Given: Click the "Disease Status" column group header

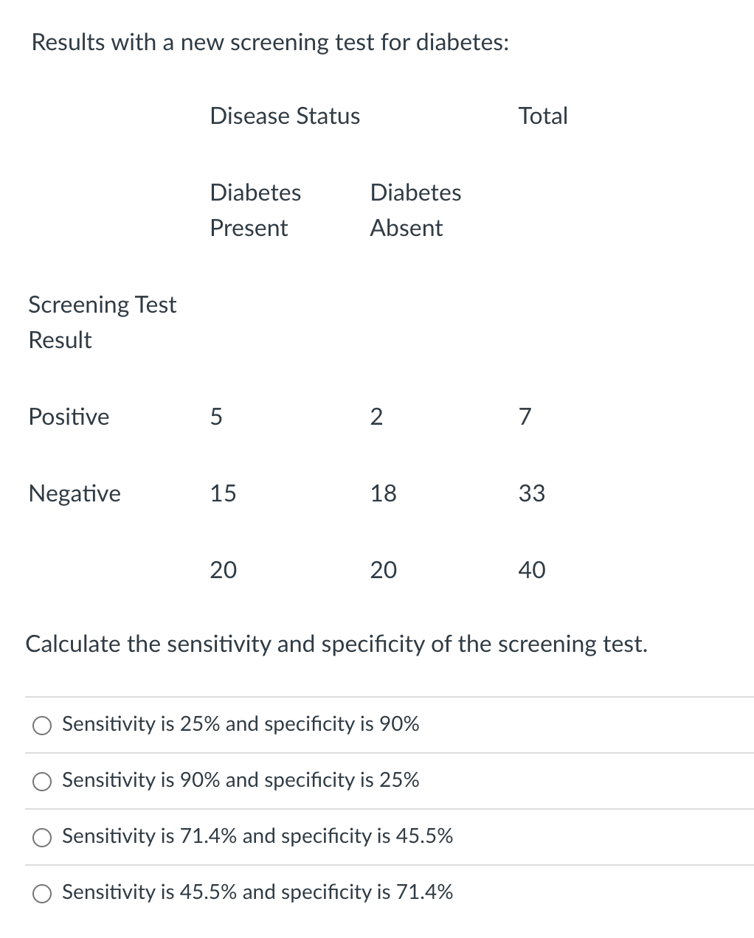Looking at the screenshot, I should coord(285,117).
